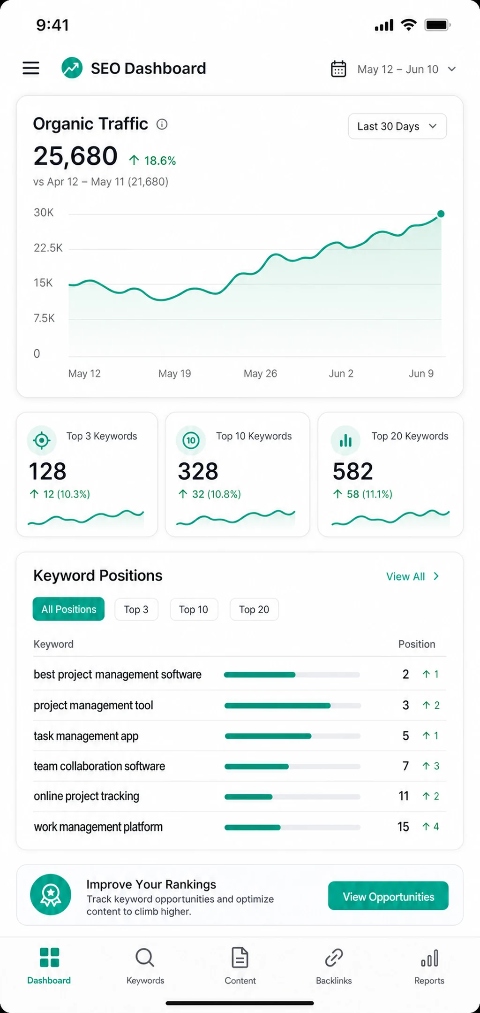Viewport: 480px width, 1013px height.
Task: Open the organic traffic info icon
Action: pos(162,124)
